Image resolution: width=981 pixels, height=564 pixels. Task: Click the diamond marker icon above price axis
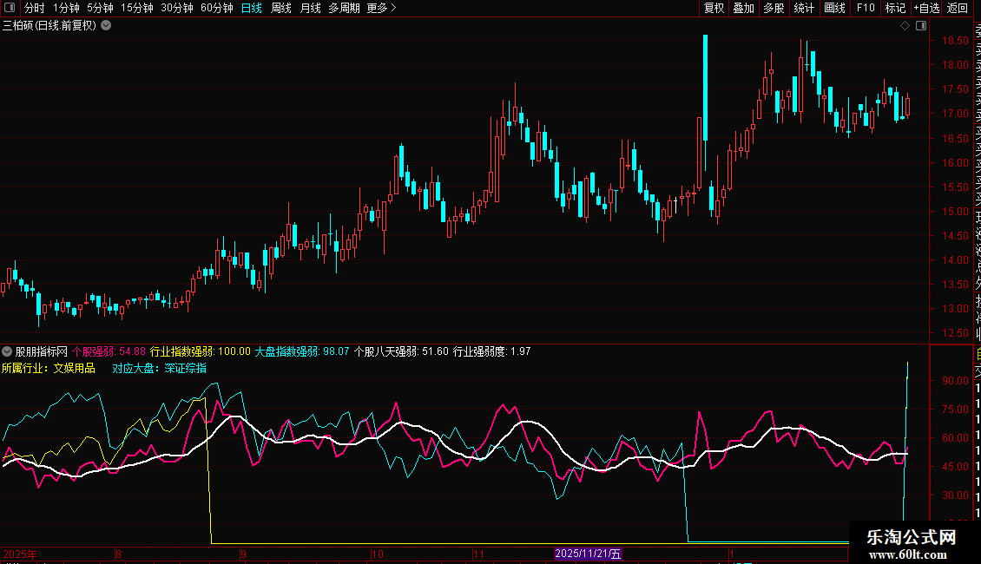pos(904,26)
